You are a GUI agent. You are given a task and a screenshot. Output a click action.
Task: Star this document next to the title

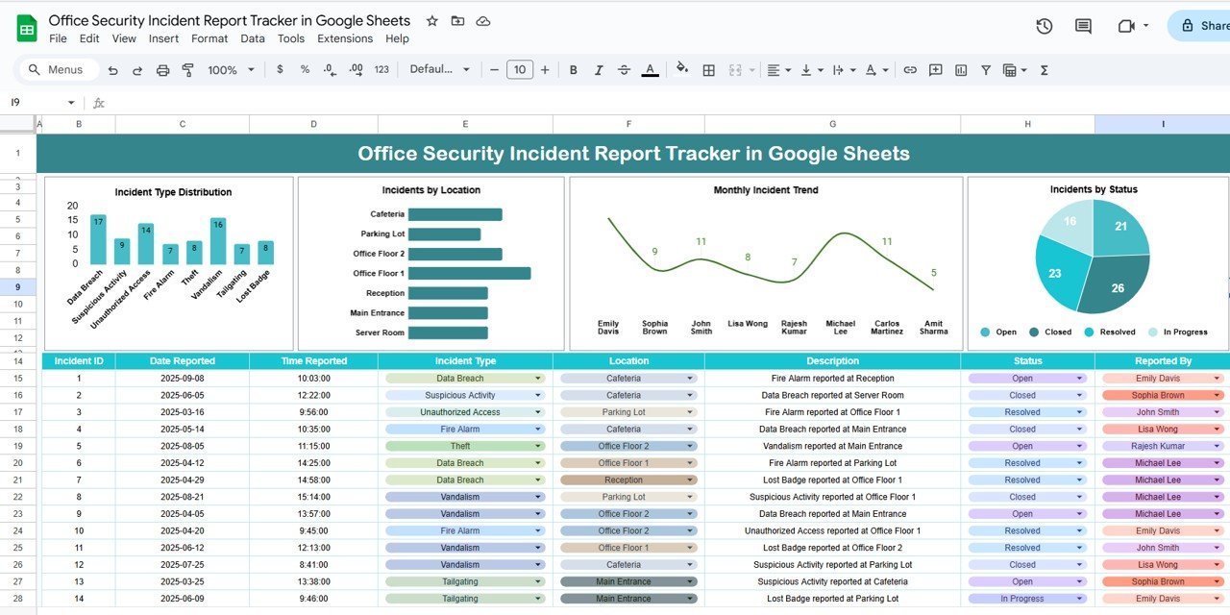click(432, 21)
